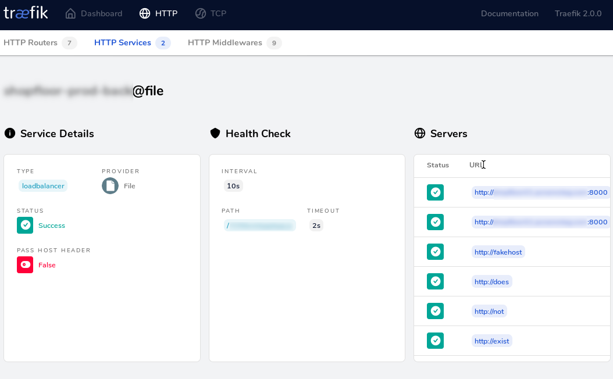Viewport: 613px width, 379px height.
Task: Click the File provider label
Action: click(x=129, y=186)
